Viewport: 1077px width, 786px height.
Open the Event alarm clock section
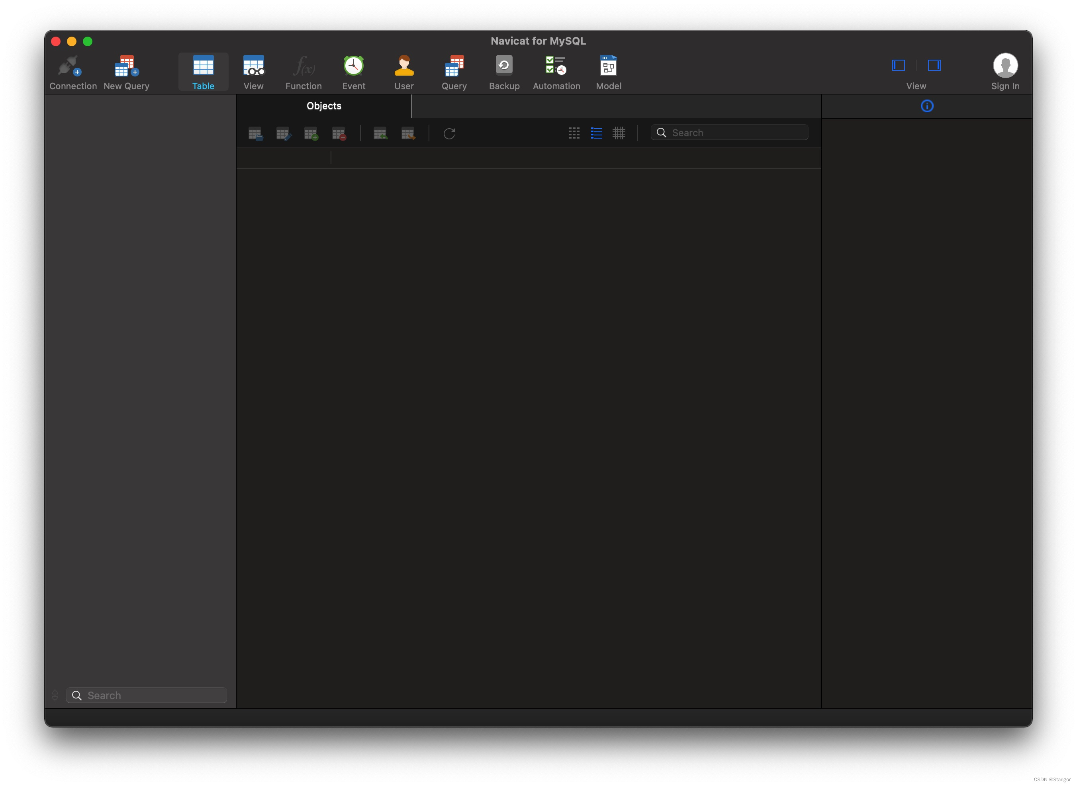tap(354, 66)
